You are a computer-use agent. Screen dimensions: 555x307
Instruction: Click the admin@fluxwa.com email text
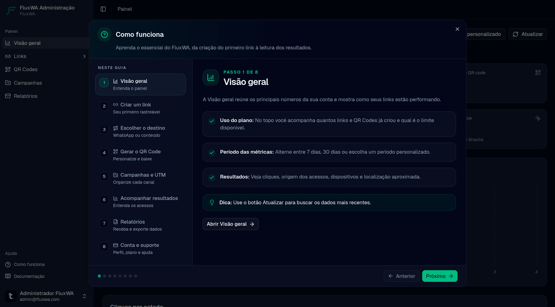40,299
